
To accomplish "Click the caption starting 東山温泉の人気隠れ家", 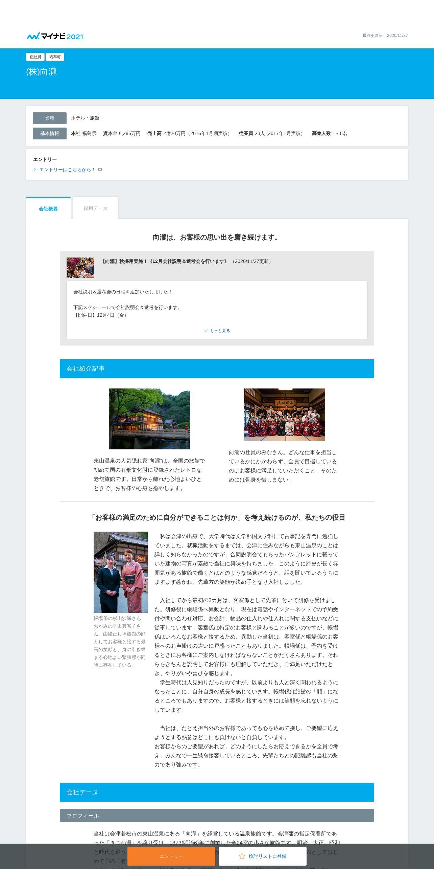I will tap(149, 474).
